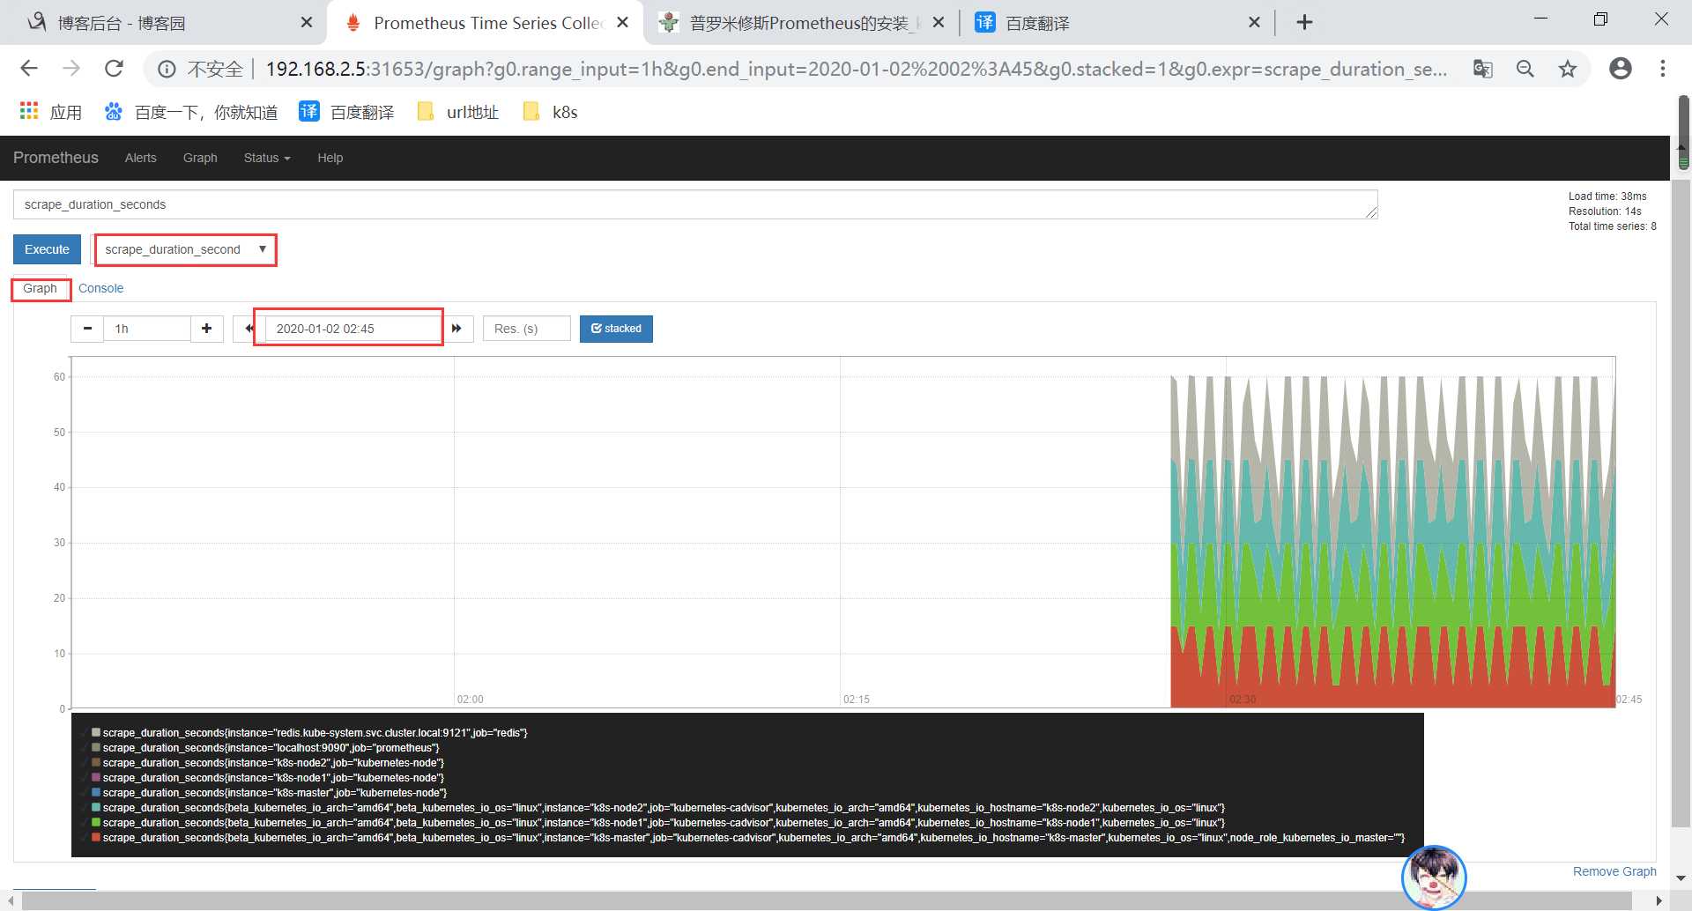Translate this page icon in address bar

pos(1483,69)
